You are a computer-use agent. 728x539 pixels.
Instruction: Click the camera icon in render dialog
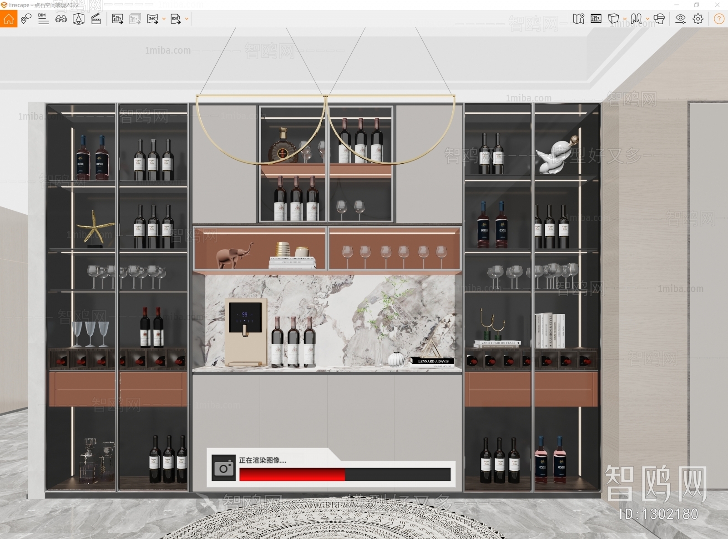click(223, 468)
